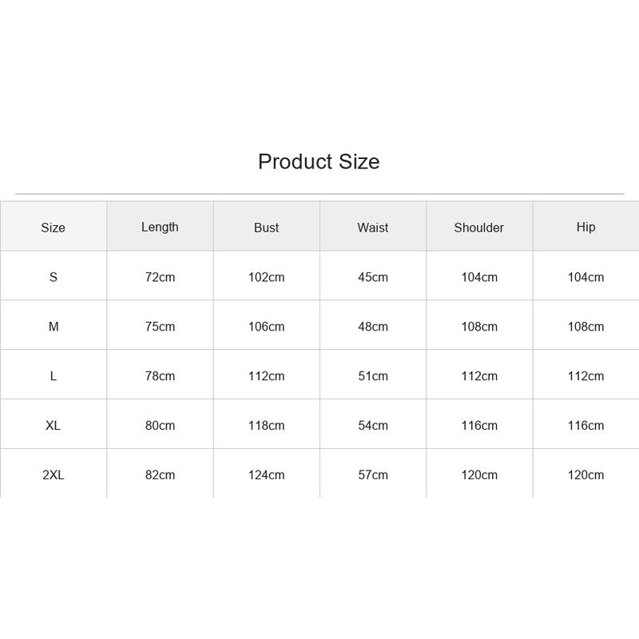Select the Waist column header
The height and width of the screenshot is (639, 639).
[373, 228]
